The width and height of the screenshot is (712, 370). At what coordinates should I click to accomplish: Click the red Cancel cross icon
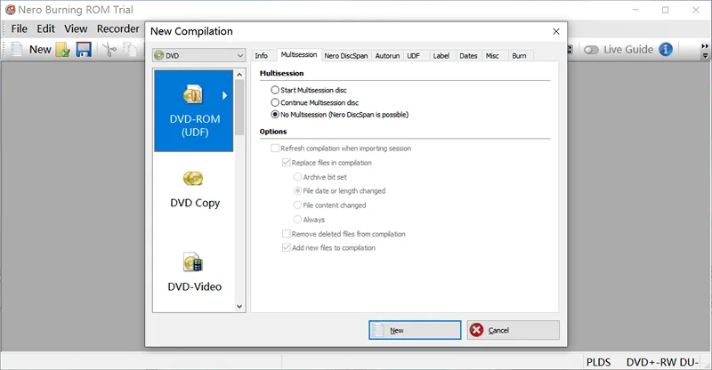tap(476, 330)
